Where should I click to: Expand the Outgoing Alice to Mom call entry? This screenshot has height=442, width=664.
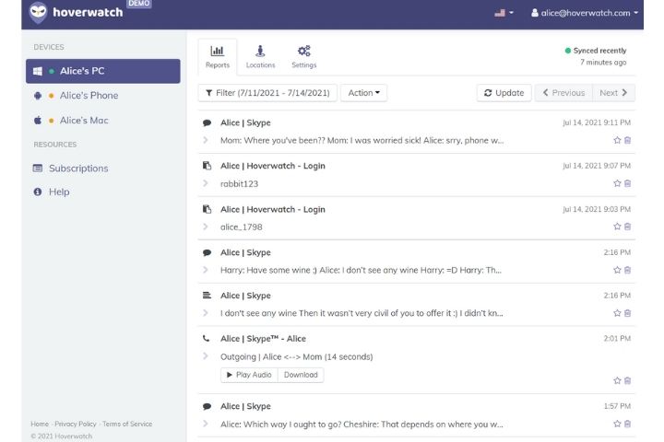pyautogui.click(x=206, y=356)
